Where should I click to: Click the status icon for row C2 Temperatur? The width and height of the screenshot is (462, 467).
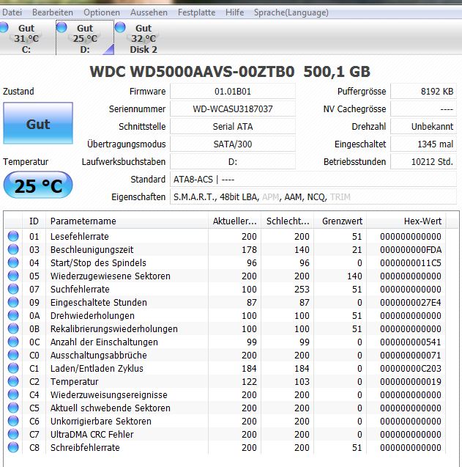(x=13, y=381)
